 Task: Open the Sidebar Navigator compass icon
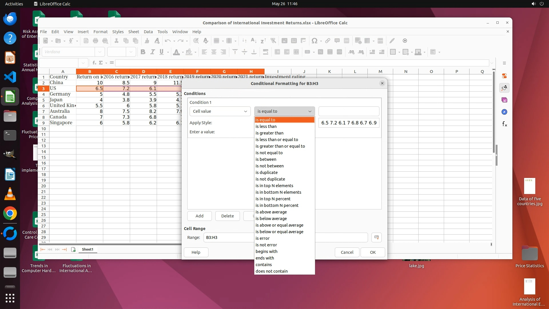click(504, 112)
